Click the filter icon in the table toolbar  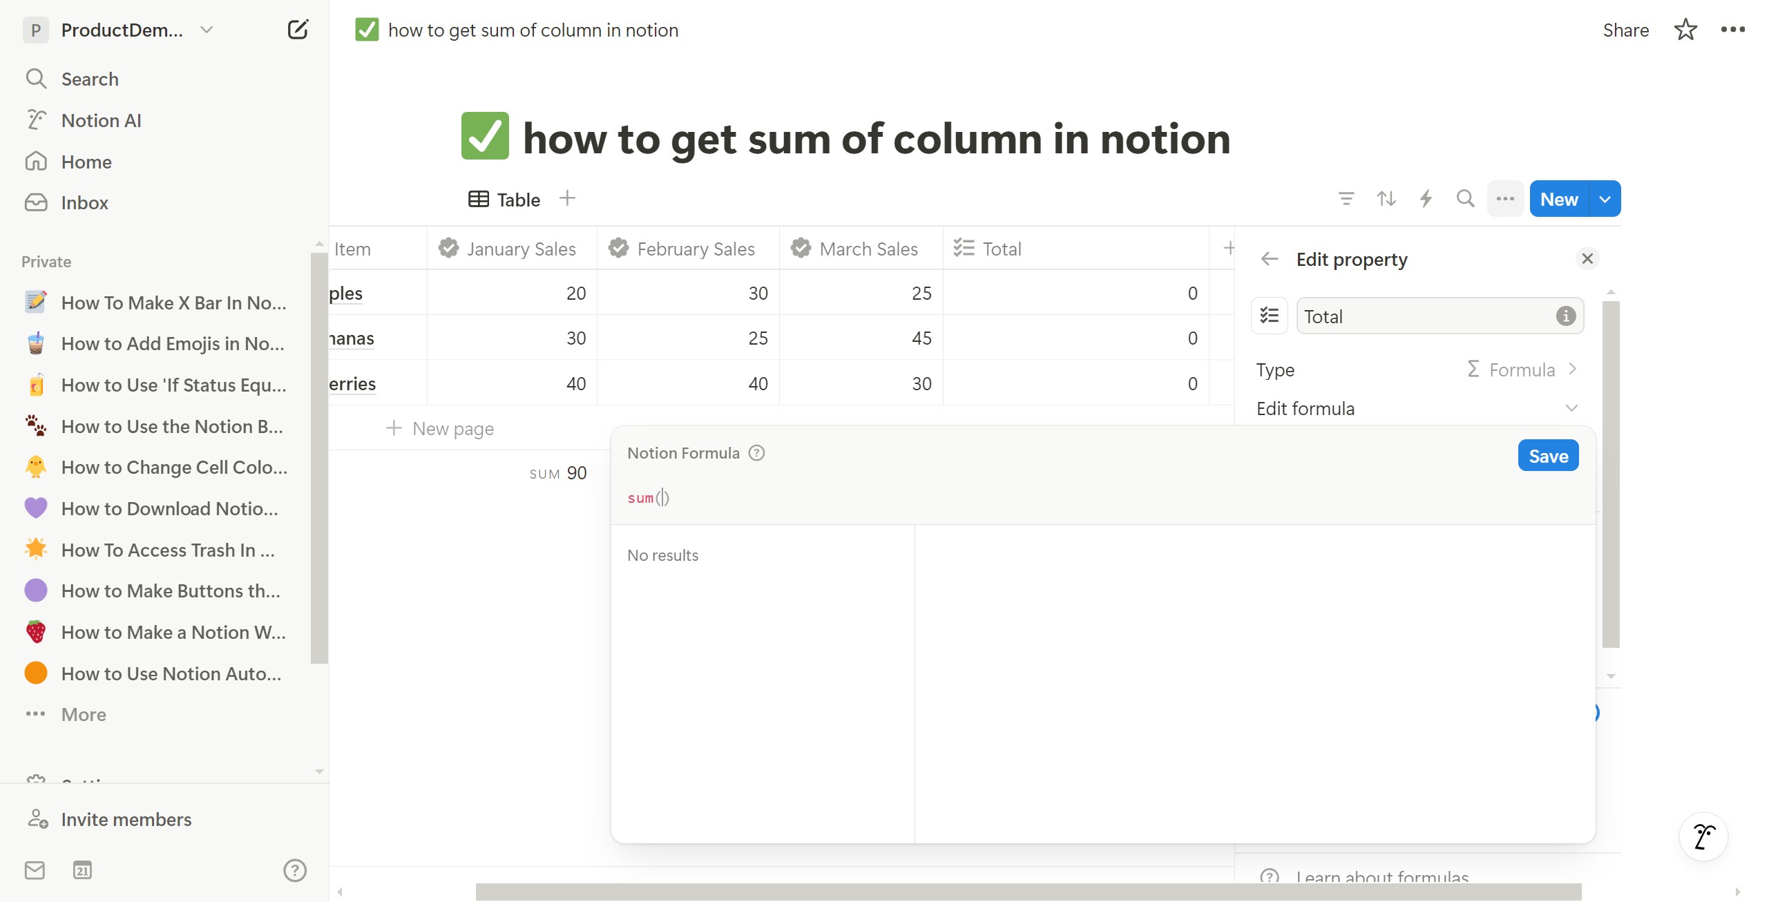coord(1346,199)
